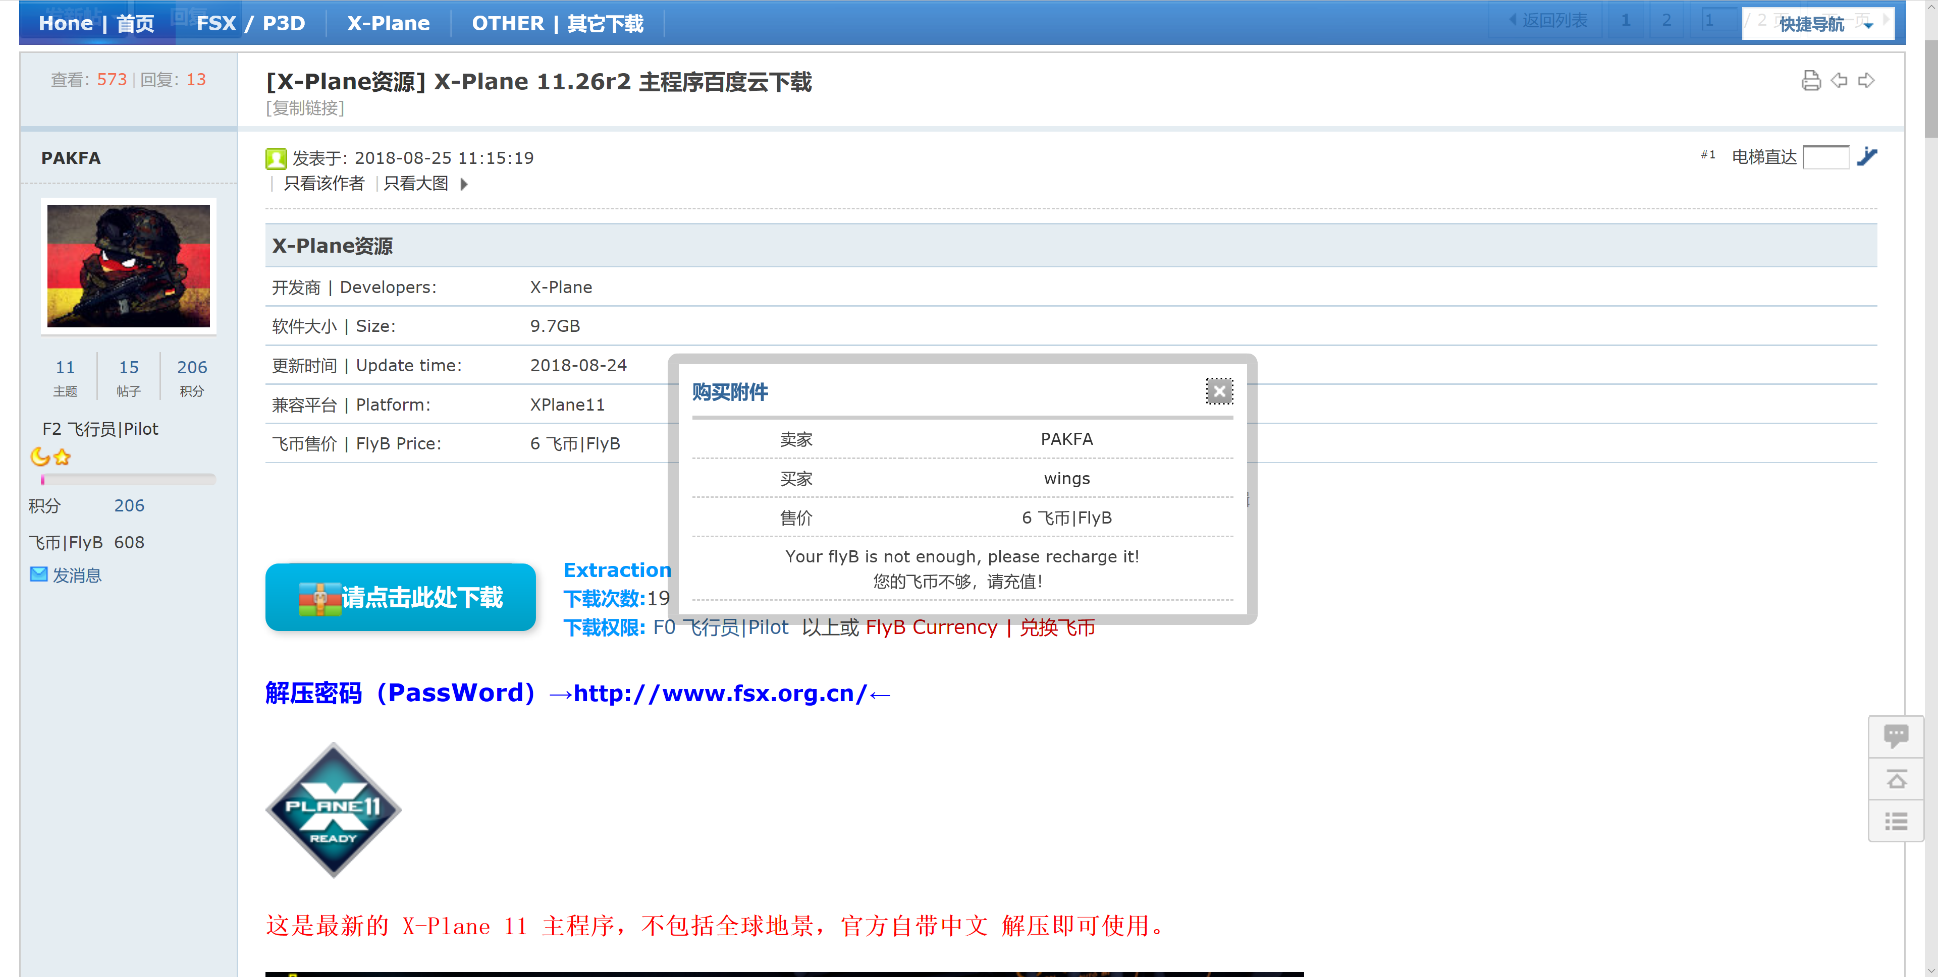Go to previous thread arrow icon
Viewport: 1938px width, 977px height.
coord(1839,81)
